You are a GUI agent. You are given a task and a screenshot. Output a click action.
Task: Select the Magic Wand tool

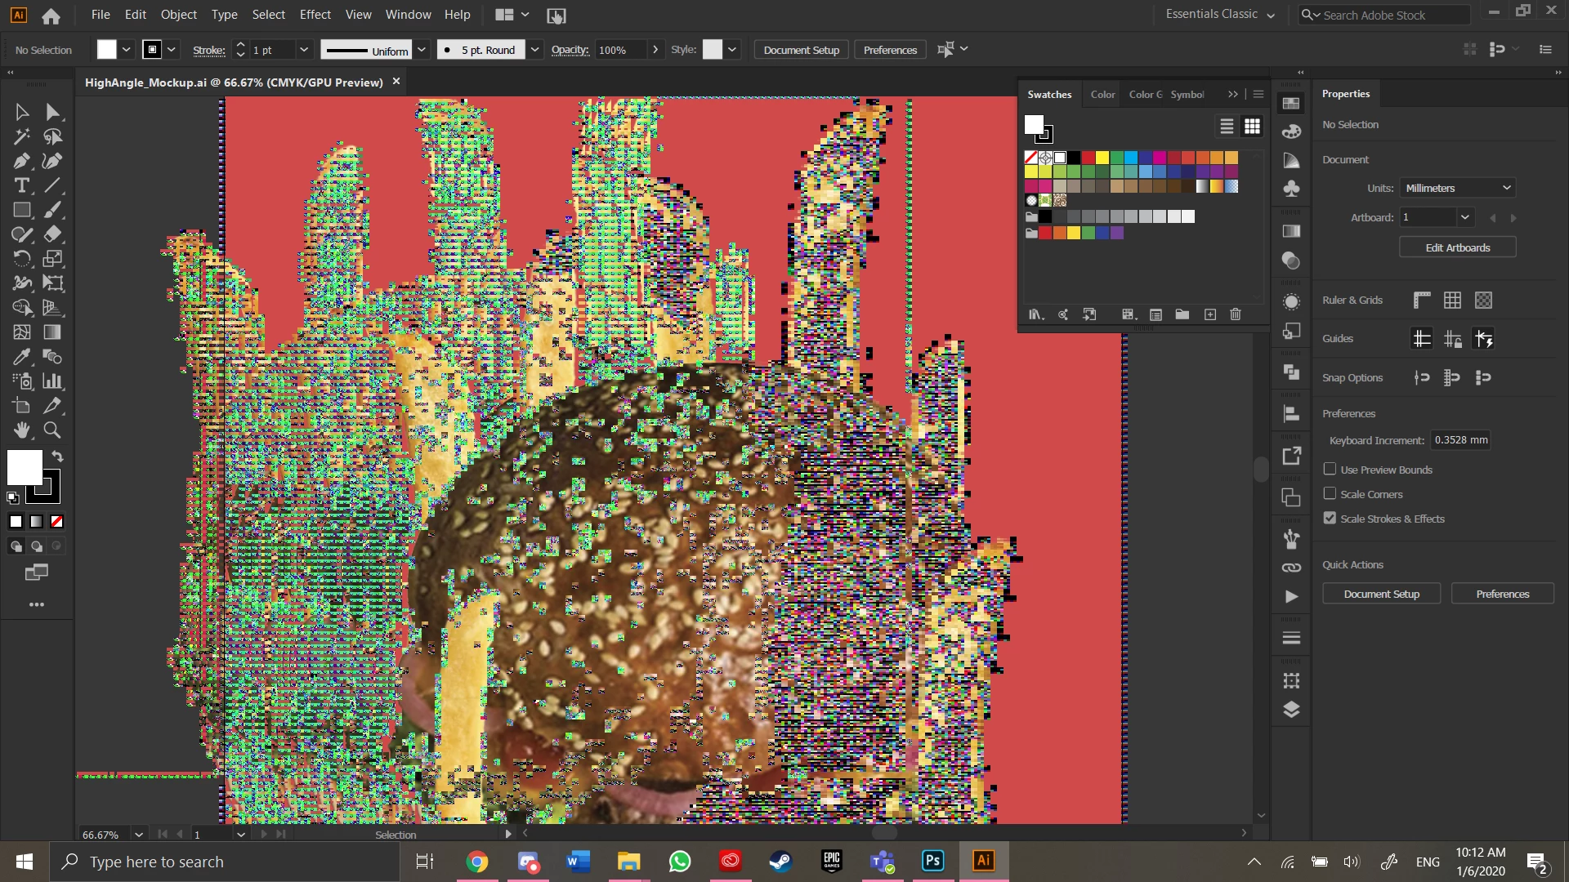pos(21,136)
